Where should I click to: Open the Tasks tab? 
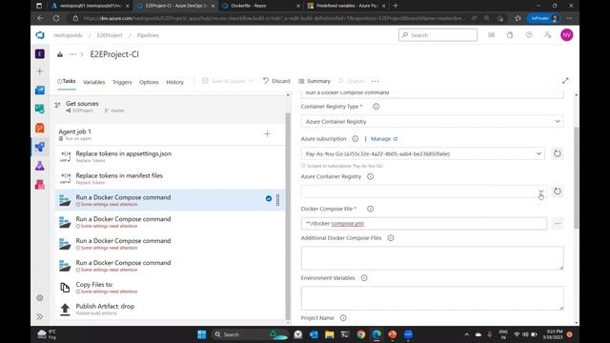click(67, 81)
